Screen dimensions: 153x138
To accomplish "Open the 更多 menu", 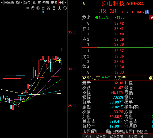I will 54,3.
